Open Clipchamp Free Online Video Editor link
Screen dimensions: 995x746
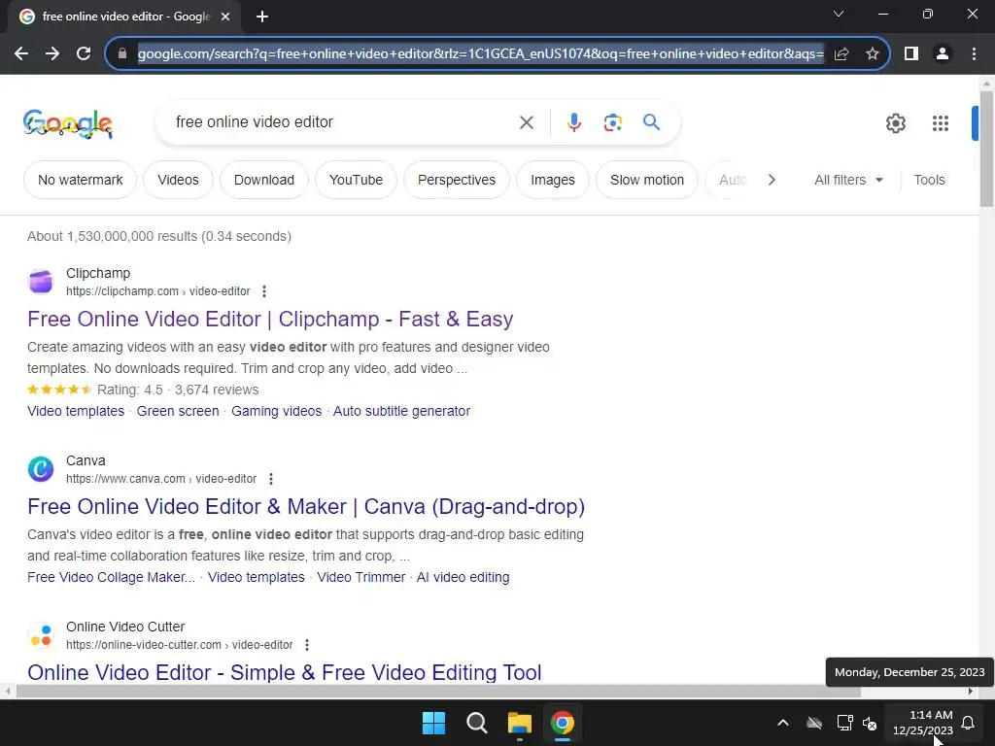(270, 319)
